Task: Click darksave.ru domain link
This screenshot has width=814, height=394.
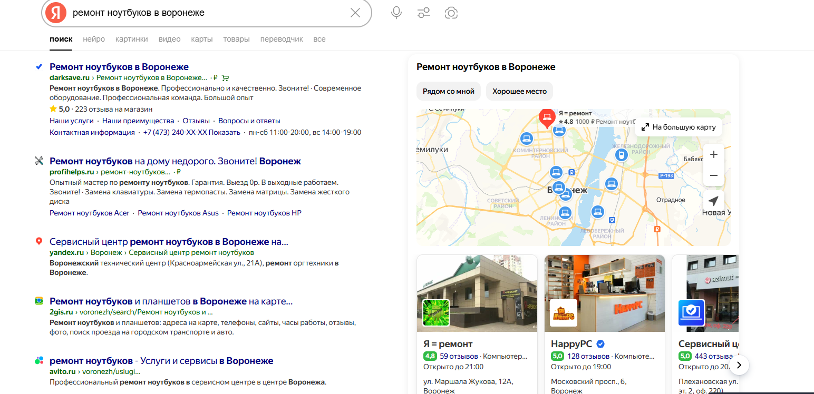Action: tap(70, 77)
